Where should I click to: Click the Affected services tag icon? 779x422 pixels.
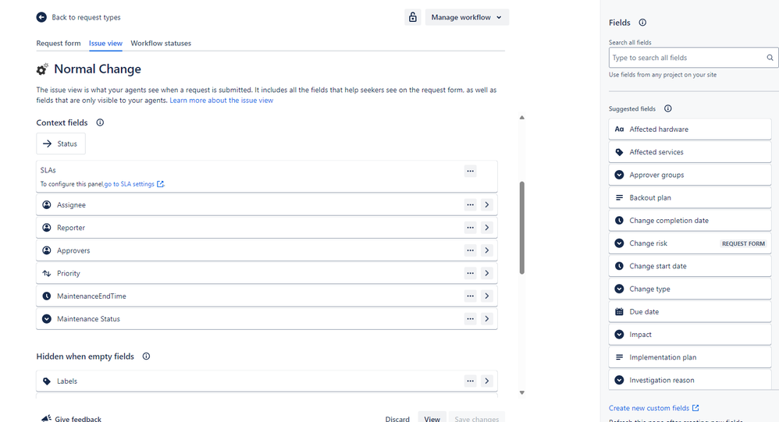(619, 152)
